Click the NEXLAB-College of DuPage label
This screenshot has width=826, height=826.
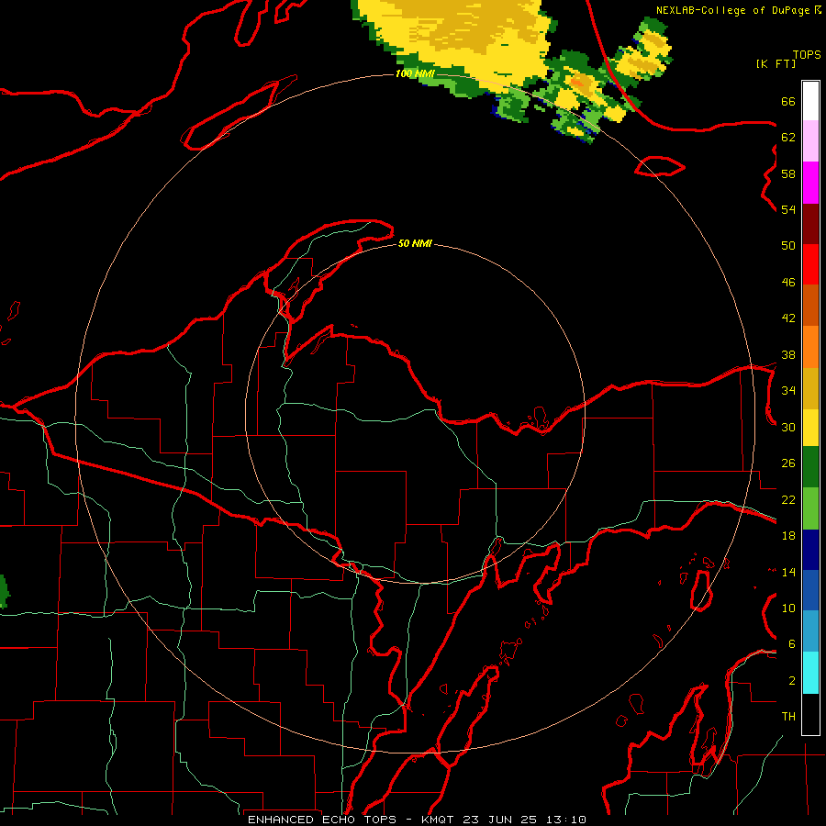[x=738, y=10]
